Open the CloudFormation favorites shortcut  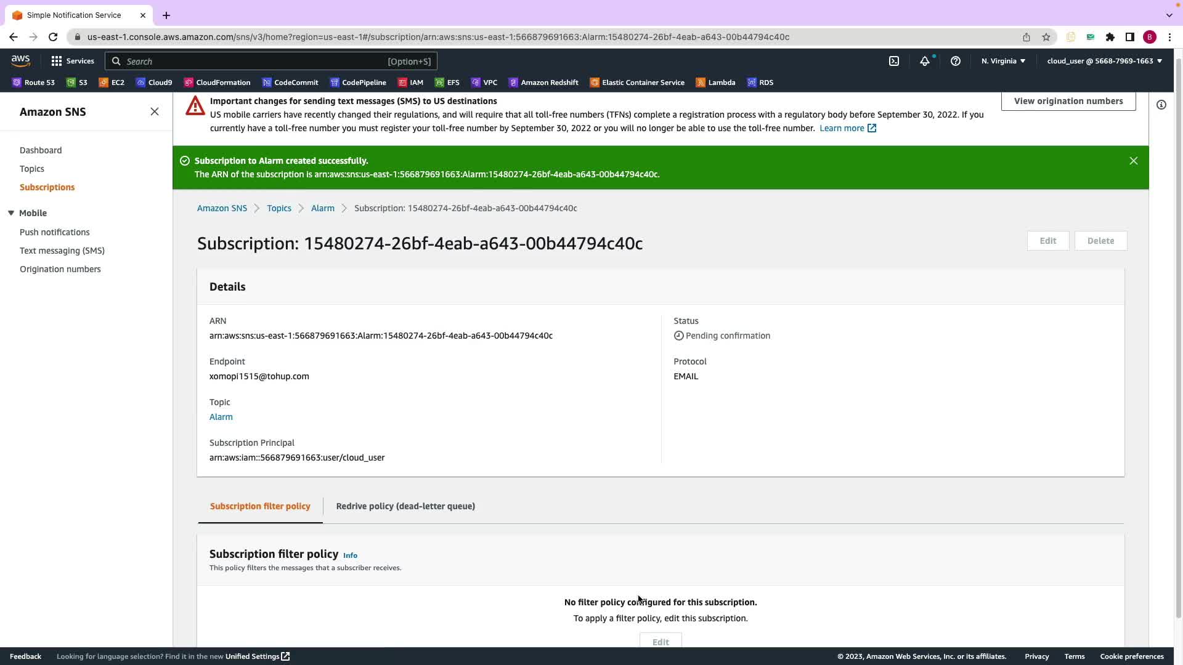pos(217,83)
